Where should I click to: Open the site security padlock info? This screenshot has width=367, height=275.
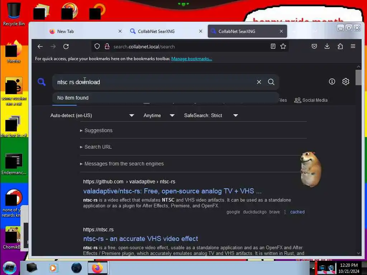(107, 47)
